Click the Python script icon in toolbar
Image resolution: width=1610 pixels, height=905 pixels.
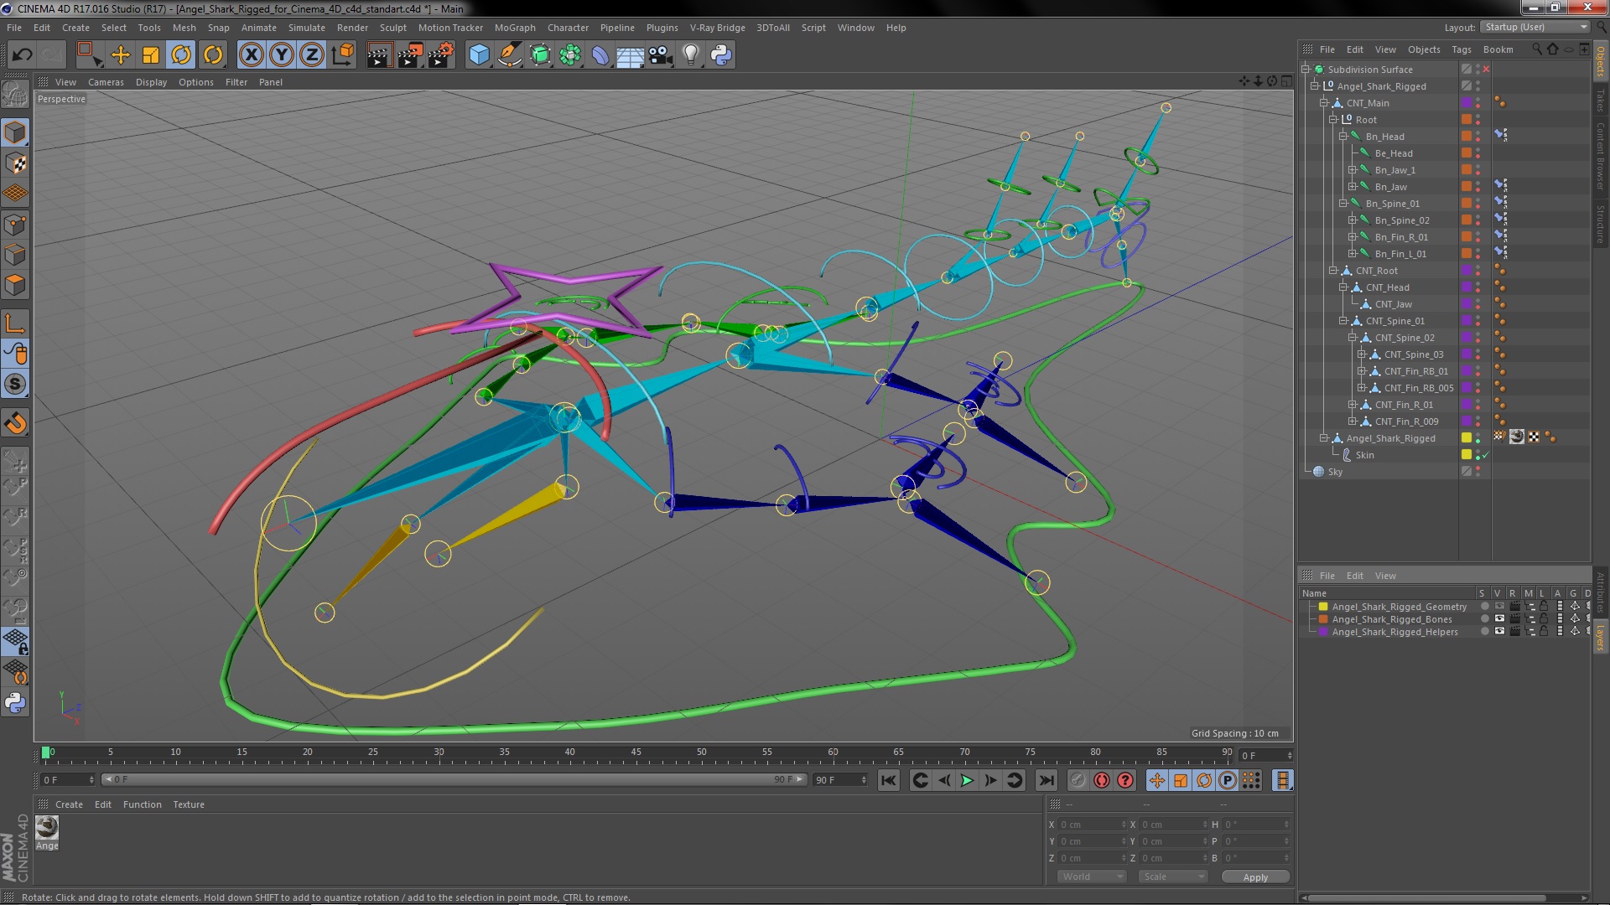tap(721, 55)
